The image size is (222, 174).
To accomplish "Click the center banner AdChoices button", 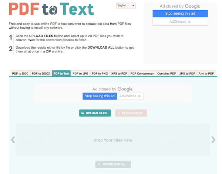I will (x=130, y=96).
